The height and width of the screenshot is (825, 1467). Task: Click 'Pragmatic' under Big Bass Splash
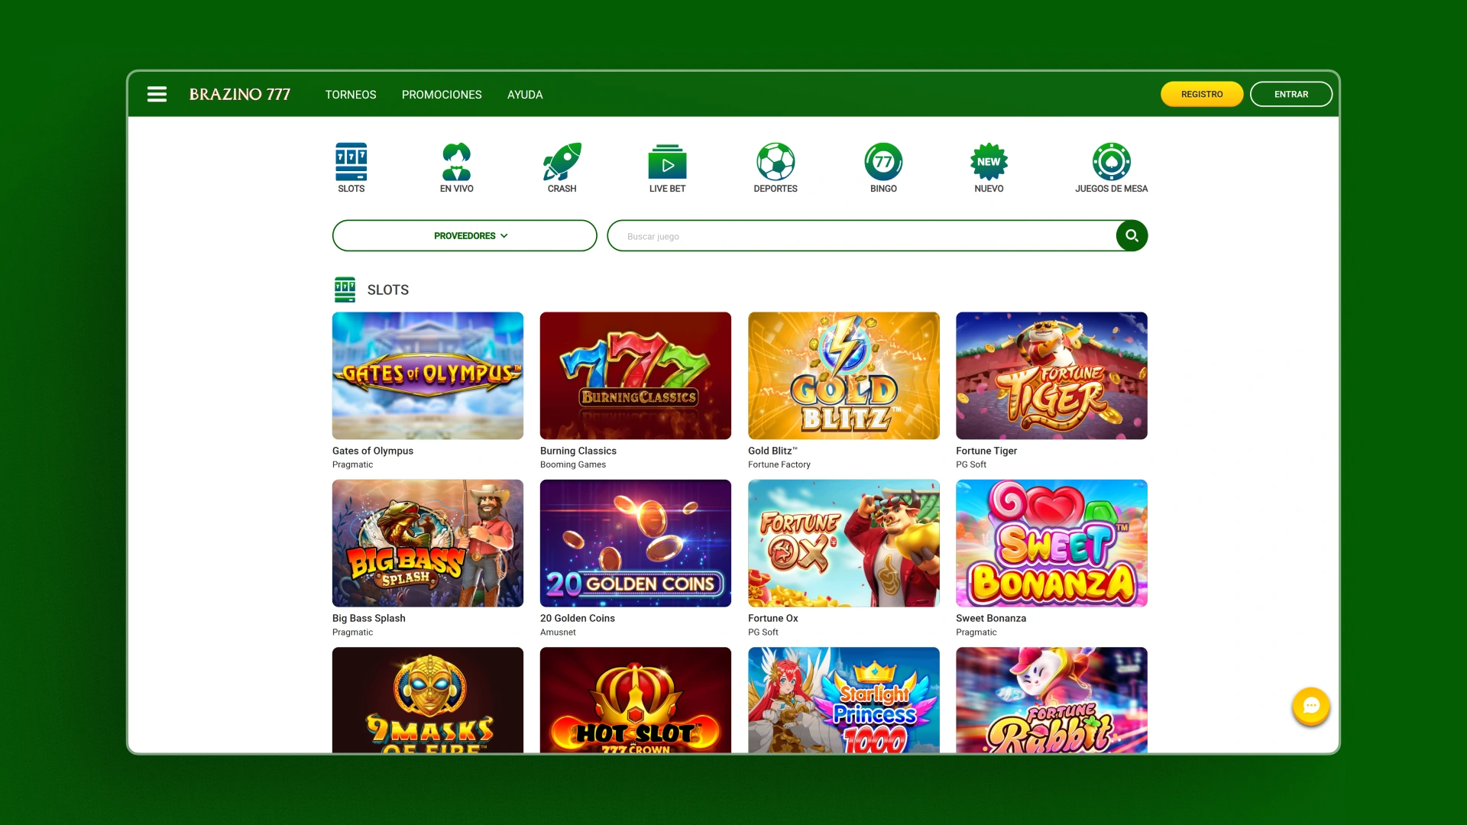(x=353, y=632)
